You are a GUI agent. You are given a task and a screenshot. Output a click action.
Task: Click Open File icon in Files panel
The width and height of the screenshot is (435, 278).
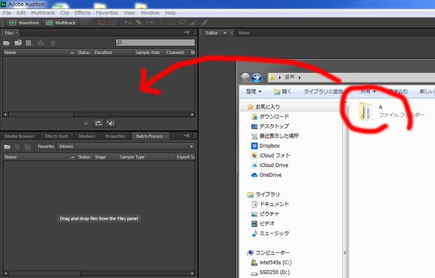(7, 43)
